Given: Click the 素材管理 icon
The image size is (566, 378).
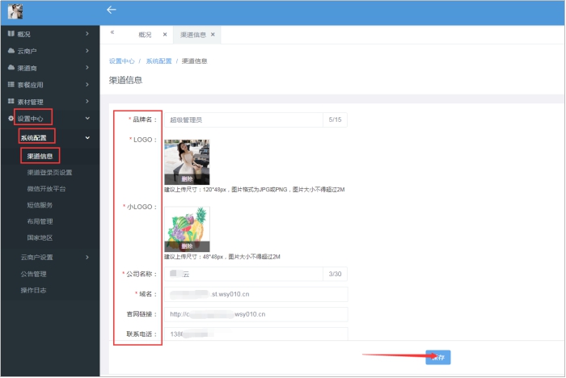Looking at the screenshot, I should click(x=11, y=101).
